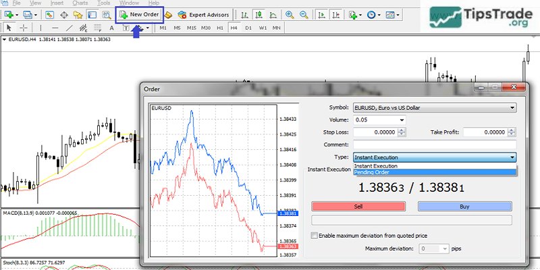Select the cursor arrow tool
Screen dimensions: 540x270
pos(8,28)
